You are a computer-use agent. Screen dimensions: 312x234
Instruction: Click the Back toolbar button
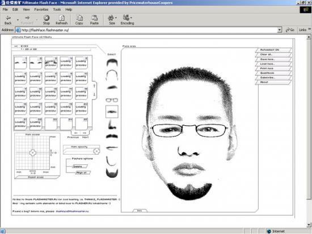8,20
